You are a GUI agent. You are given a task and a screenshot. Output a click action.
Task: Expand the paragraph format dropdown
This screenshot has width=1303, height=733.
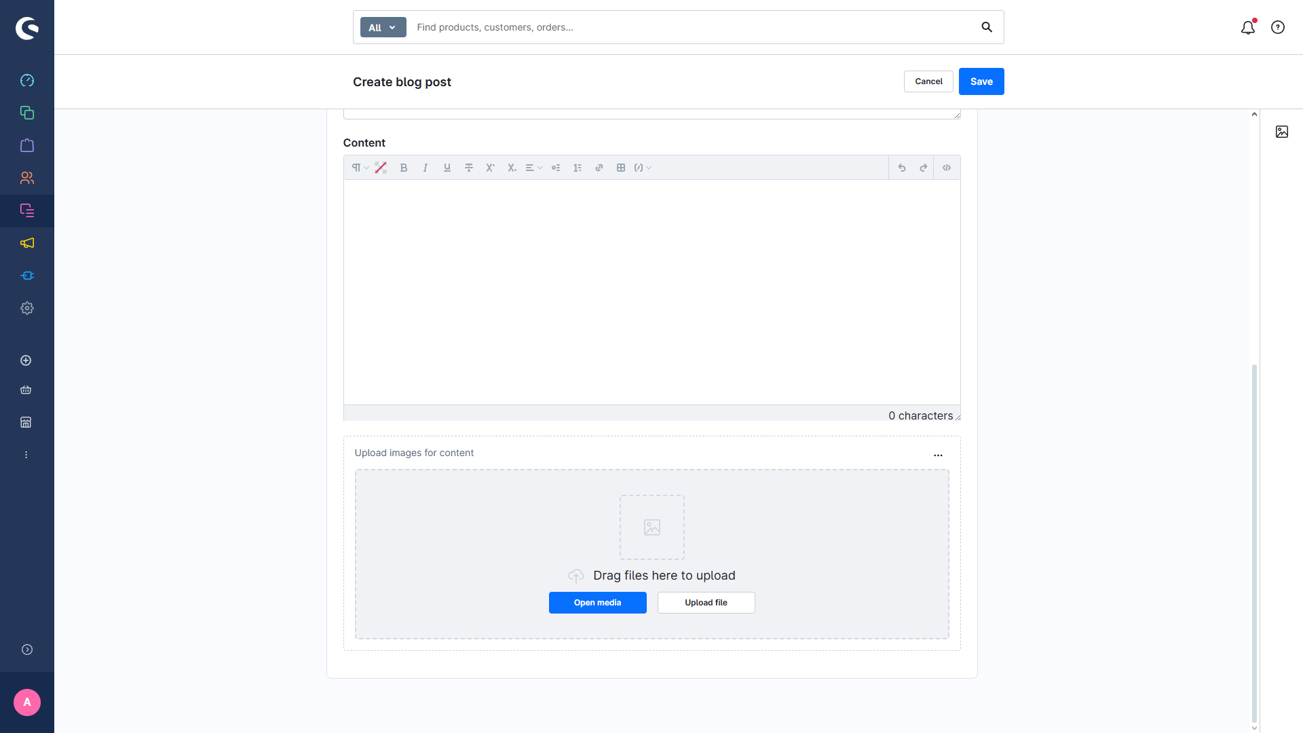pos(360,168)
